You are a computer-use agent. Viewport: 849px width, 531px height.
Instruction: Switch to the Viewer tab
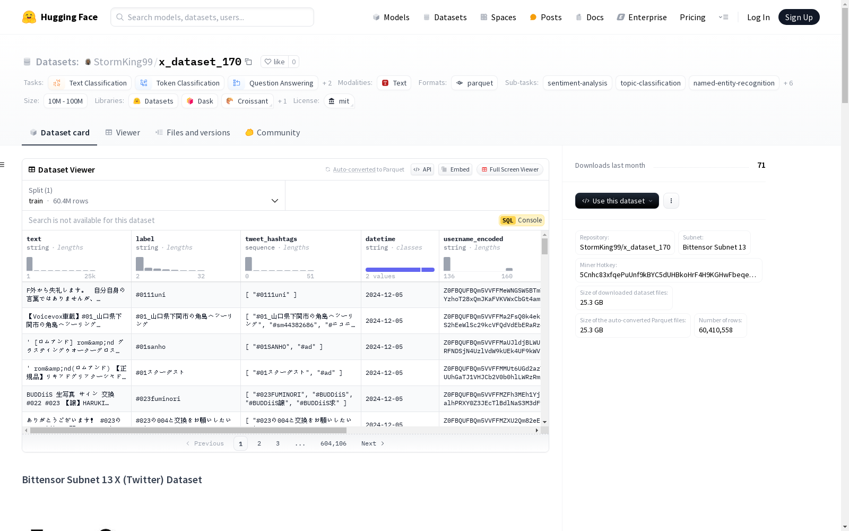(123, 133)
